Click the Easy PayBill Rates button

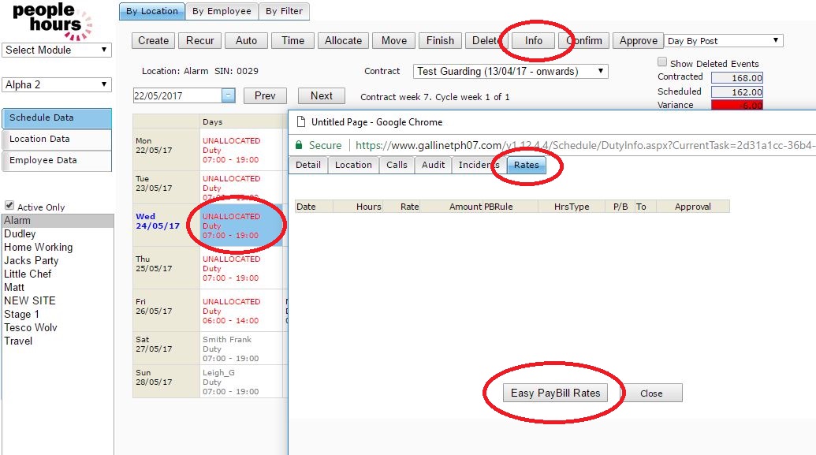pyautogui.click(x=555, y=393)
